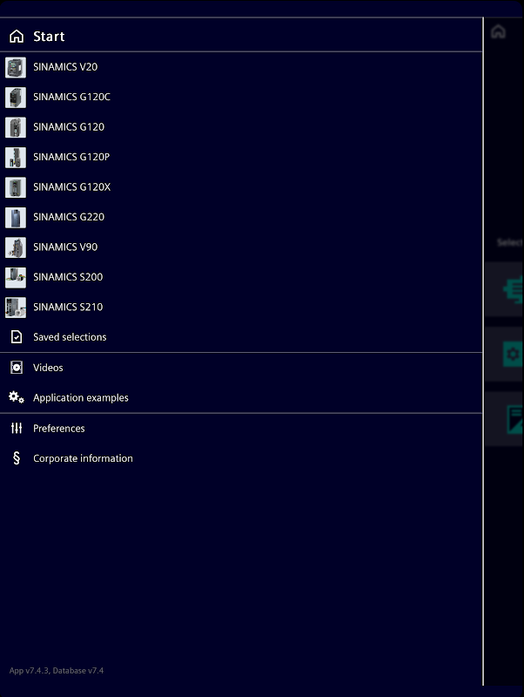Click the SINAMICS V20 drive thumbnail
The width and height of the screenshot is (524, 697).
16,68
